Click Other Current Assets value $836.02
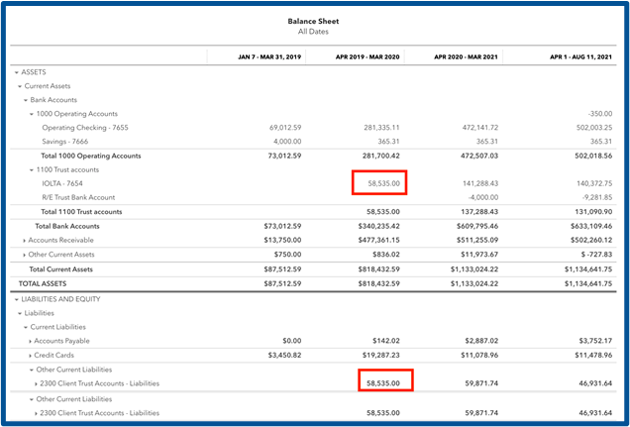 click(x=386, y=255)
